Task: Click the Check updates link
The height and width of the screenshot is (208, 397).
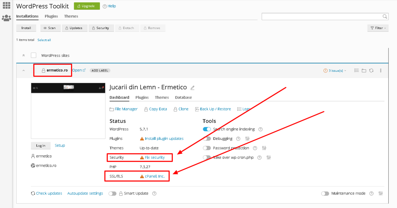Action: 47,193
